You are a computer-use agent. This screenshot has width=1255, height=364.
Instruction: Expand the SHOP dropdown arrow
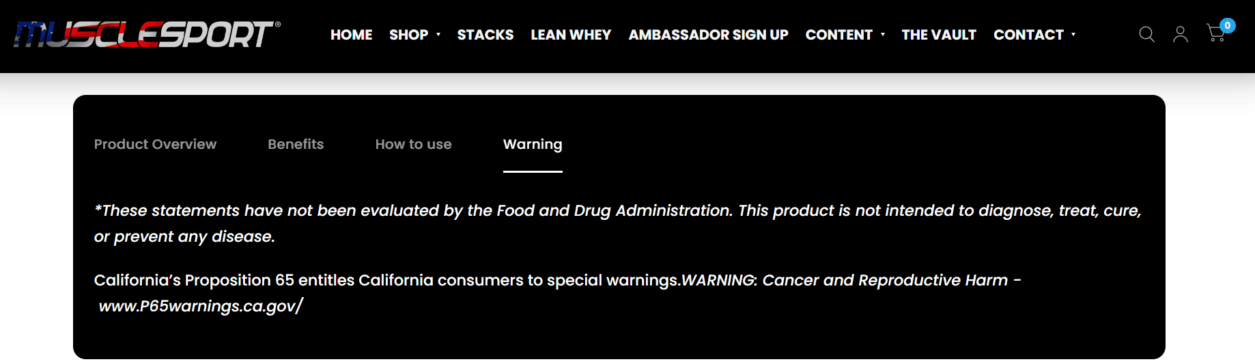pos(438,35)
